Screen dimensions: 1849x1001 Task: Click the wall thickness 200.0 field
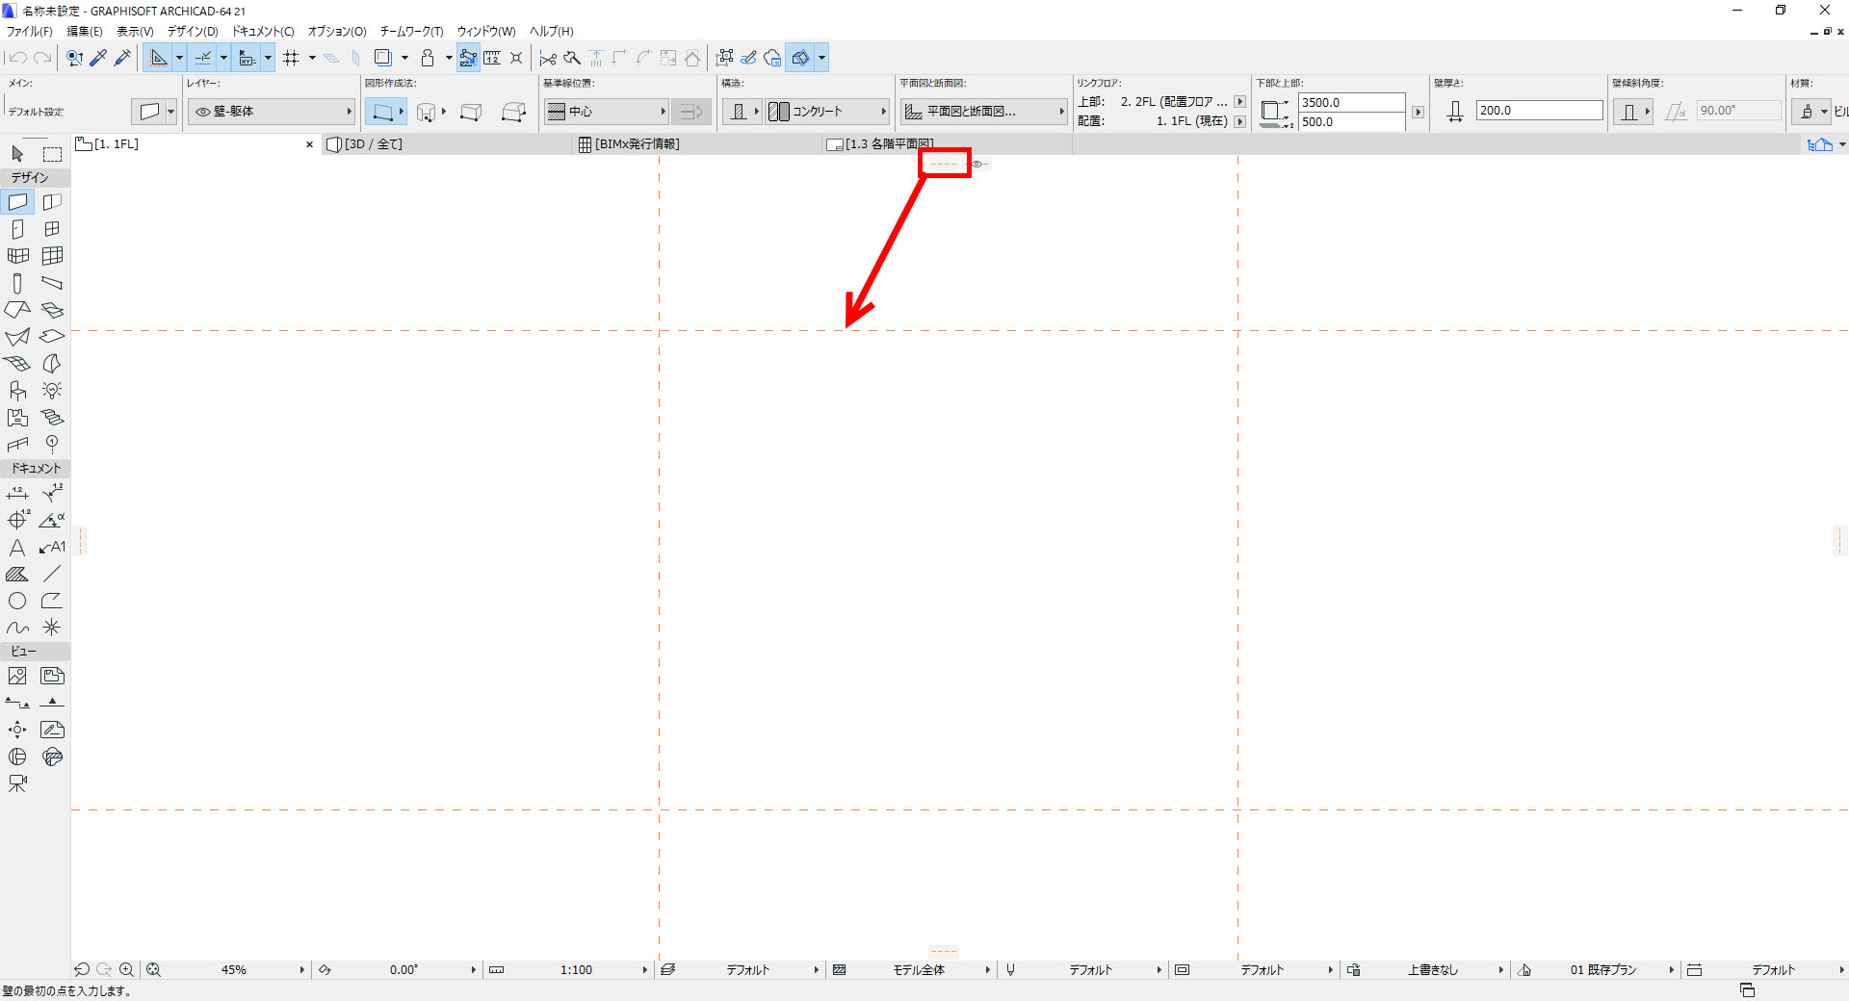click(1539, 111)
